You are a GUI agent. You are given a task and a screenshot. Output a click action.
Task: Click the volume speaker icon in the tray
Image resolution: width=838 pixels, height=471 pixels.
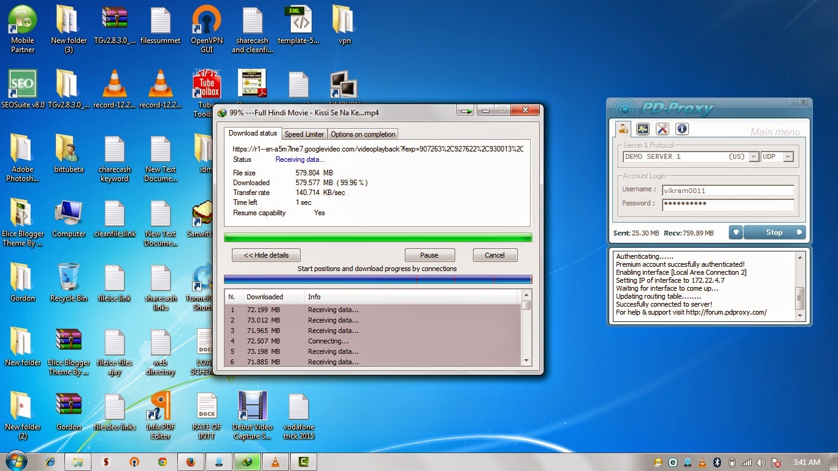coord(761,462)
